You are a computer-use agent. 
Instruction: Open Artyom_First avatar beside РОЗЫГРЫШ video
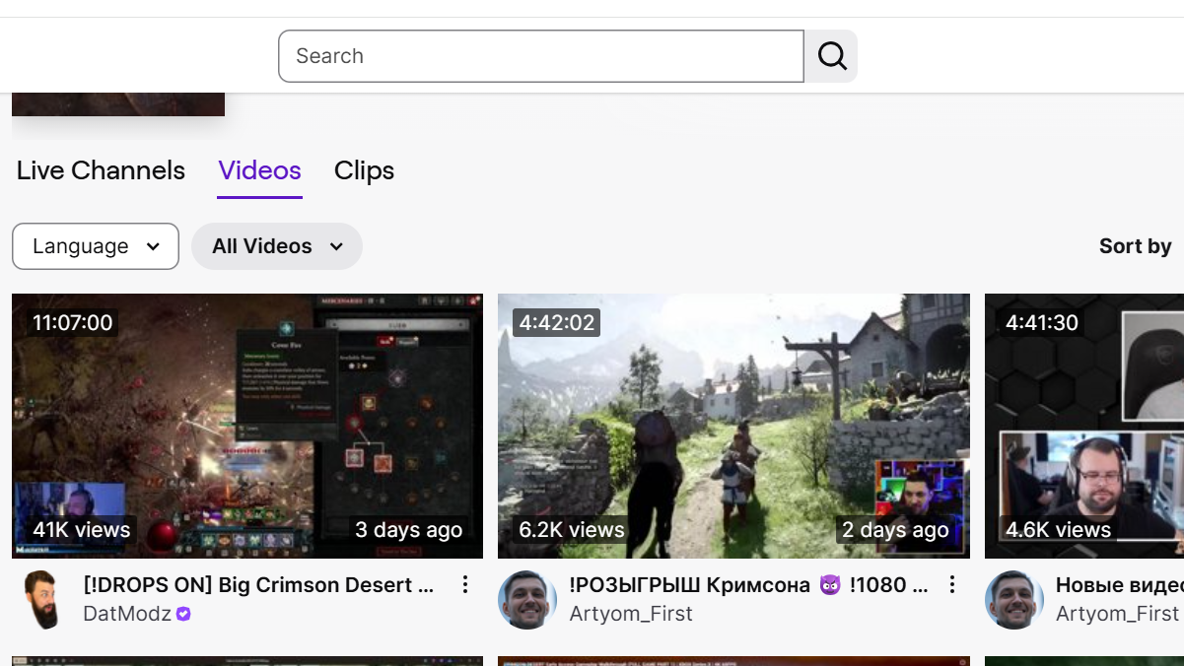coord(527,599)
